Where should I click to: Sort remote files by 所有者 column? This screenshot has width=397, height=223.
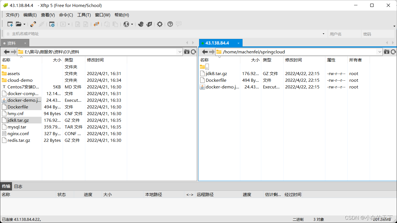pos(359,60)
